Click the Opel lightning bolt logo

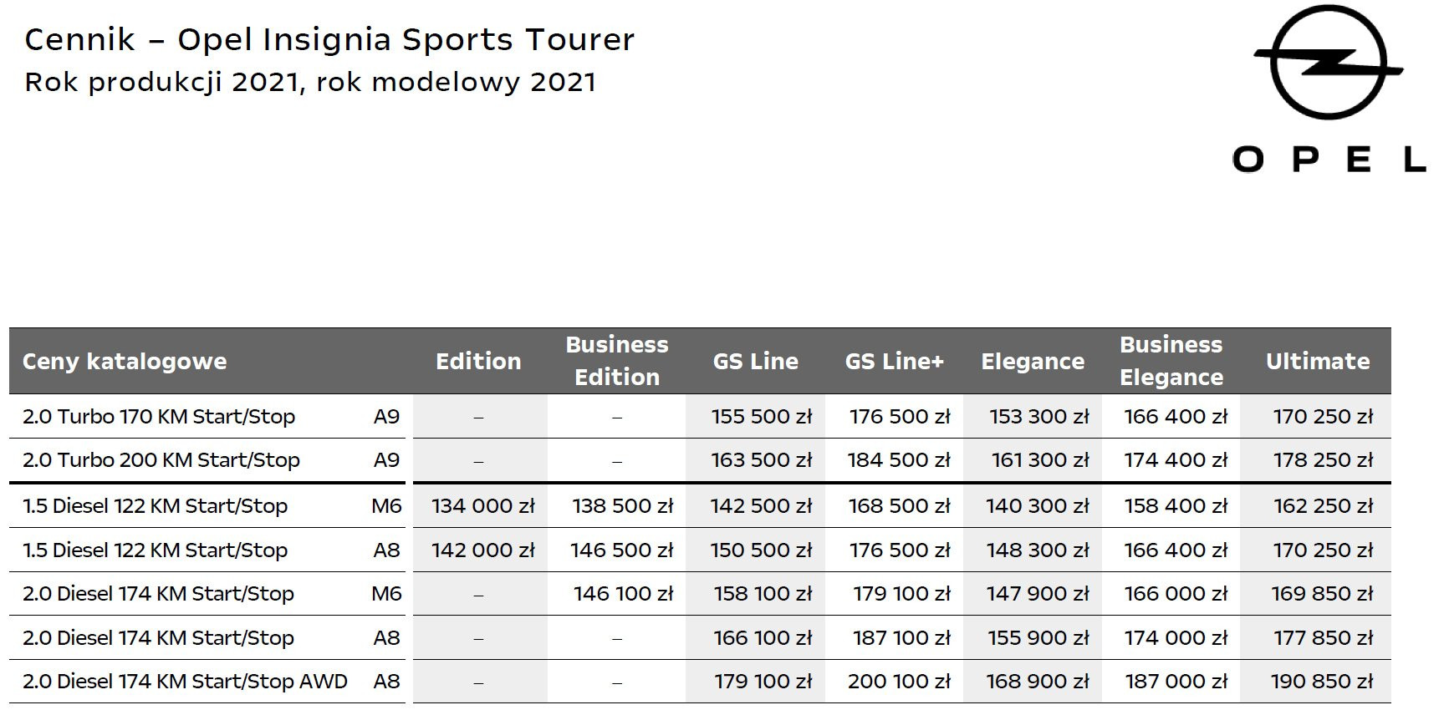point(1327,63)
